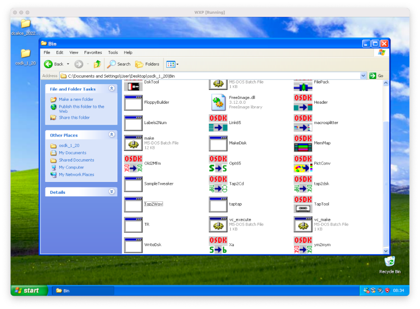
Task: Collapse the Other Places section
Action: [112, 134]
